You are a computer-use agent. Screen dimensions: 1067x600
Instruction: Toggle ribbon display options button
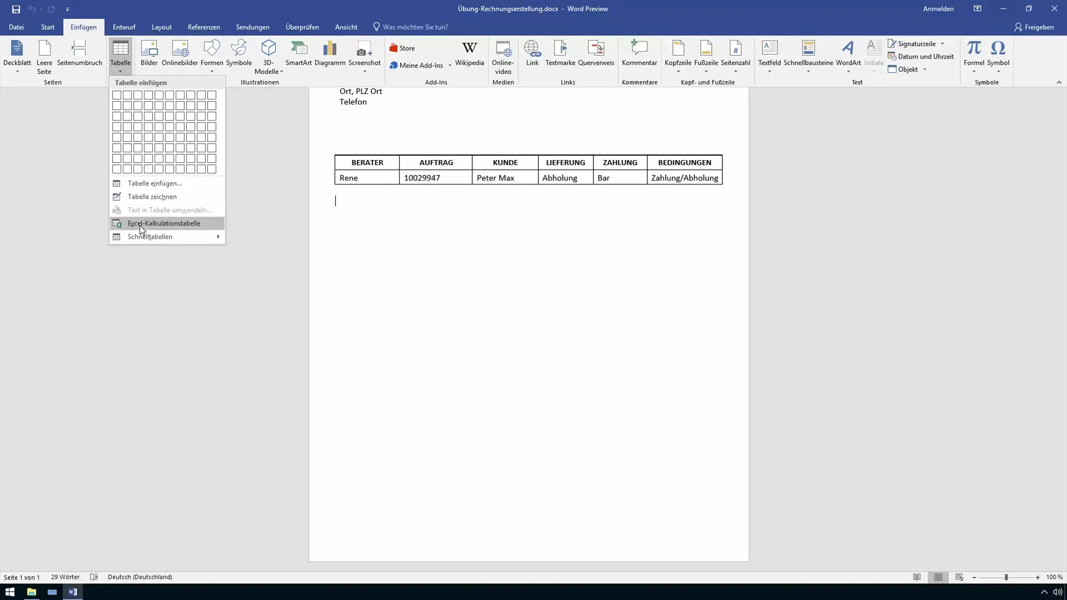pos(978,9)
